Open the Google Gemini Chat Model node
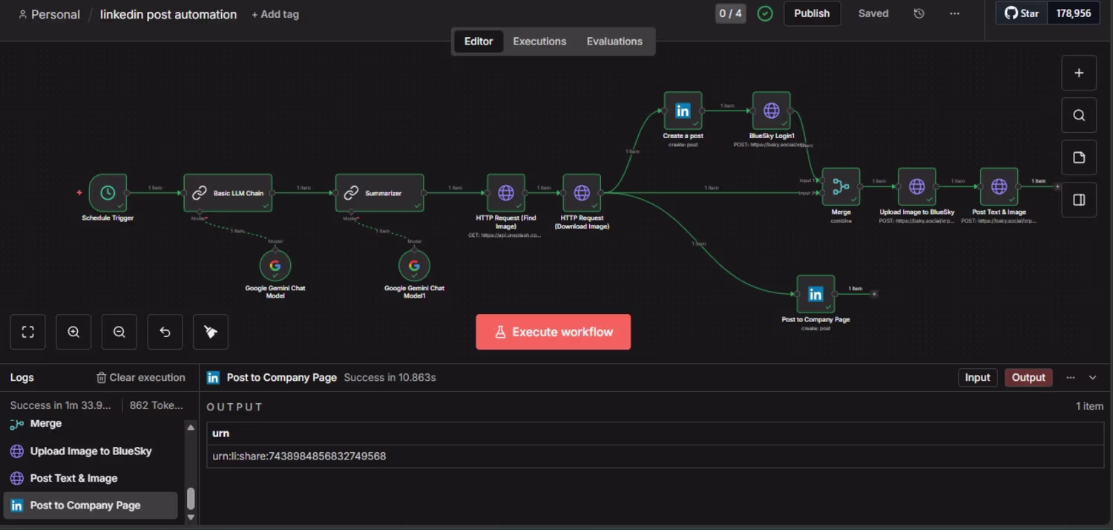 [275, 266]
